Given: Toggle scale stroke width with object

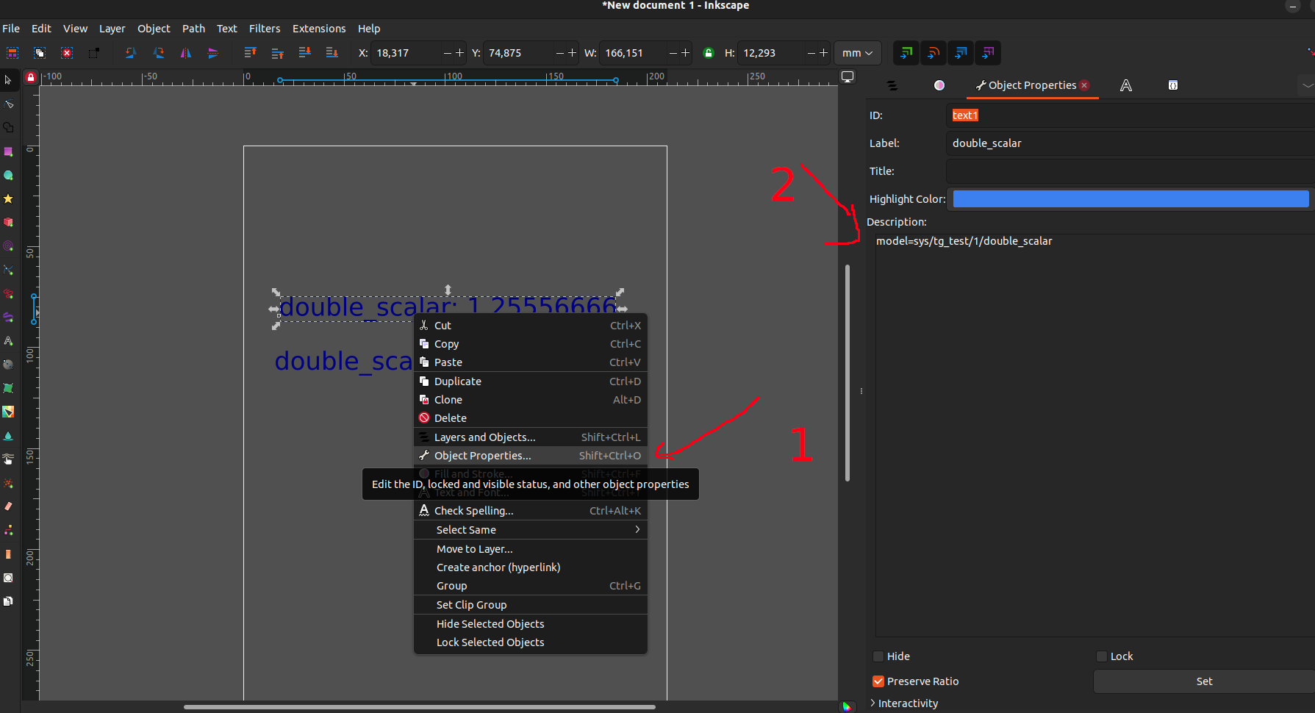Looking at the screenshot, I should click(x=906, y=53).
